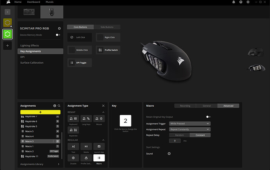Add new assignment with yellow plus button
The height and width of the screenshot is (170, 270).
point(40,112)
